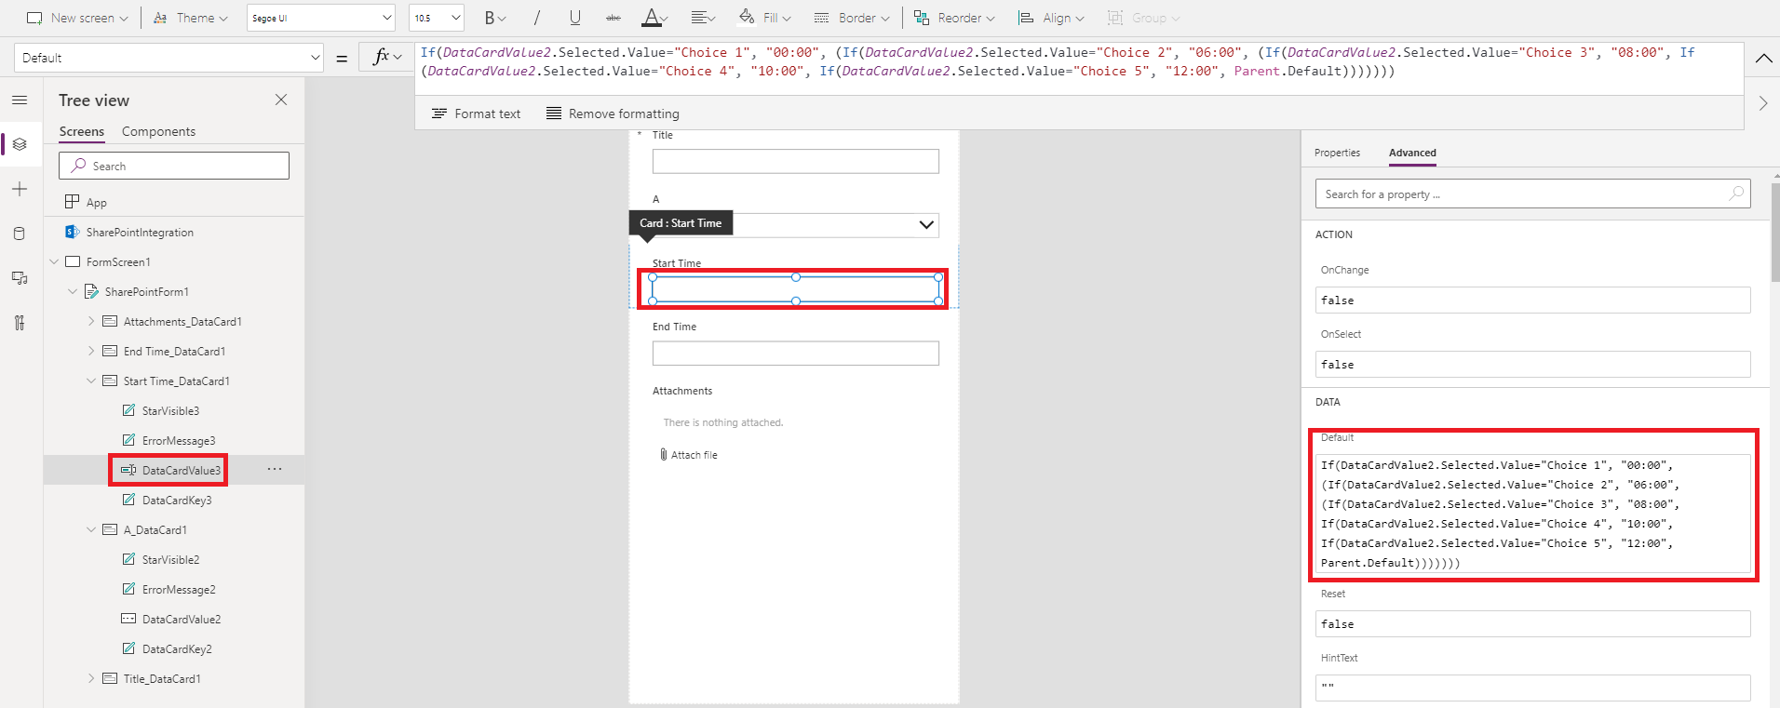Click Attach file link
Viewport: 1780px width, 708px height.
[689, 455]
